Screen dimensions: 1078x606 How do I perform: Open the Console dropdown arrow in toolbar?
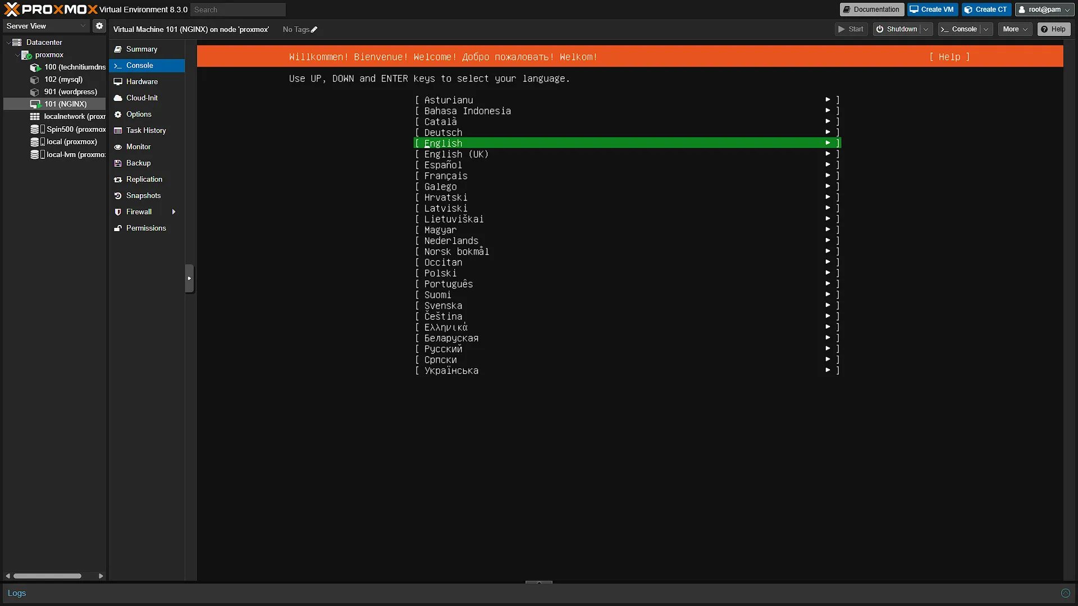(986, 29)
